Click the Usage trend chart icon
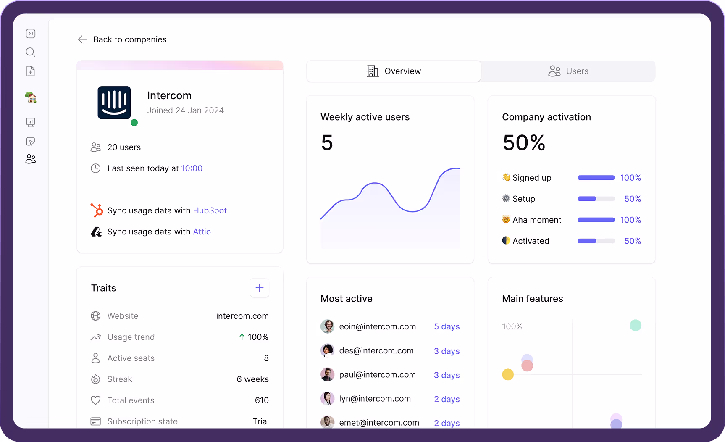This screenshot has width=725, height=442. [96, 337]
